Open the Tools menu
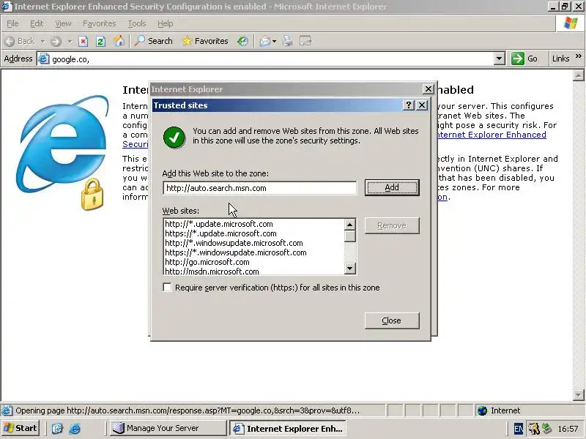Viewport: 586px width, 439px height. coord(137,23)
